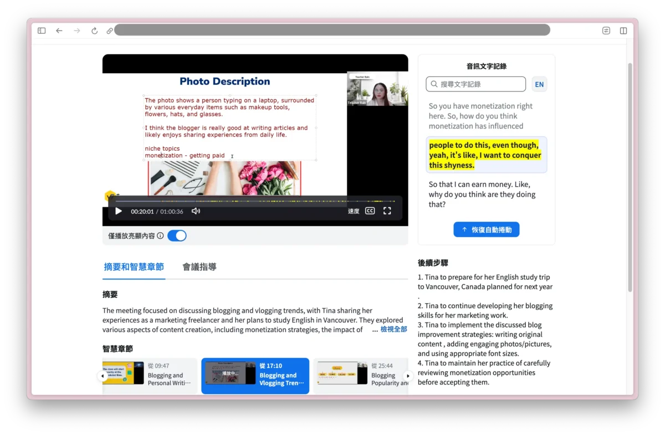Select 摘要和智慧章節 tab
The width and height of the screenshot is (665, 435).
tap(134, 267)
